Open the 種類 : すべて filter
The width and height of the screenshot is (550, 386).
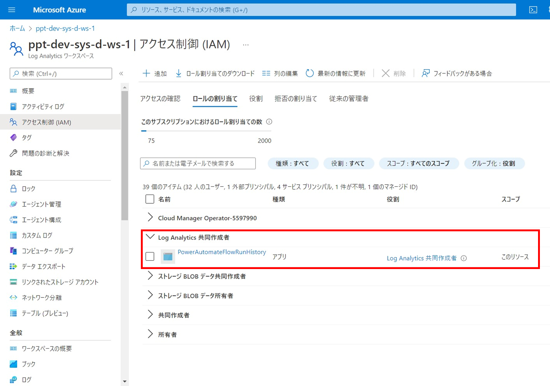[x=293, y=163]
